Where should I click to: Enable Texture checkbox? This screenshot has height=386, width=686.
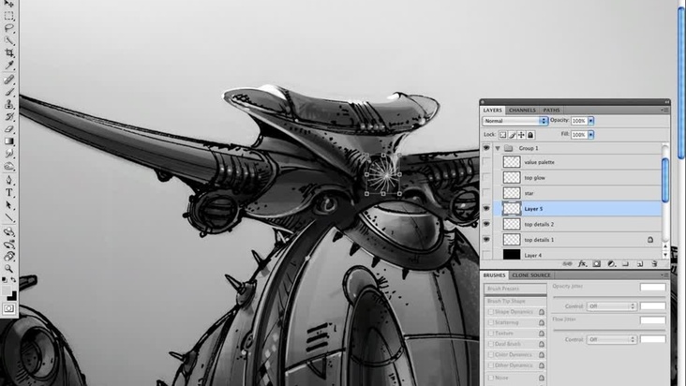click(x=490, y=334)
